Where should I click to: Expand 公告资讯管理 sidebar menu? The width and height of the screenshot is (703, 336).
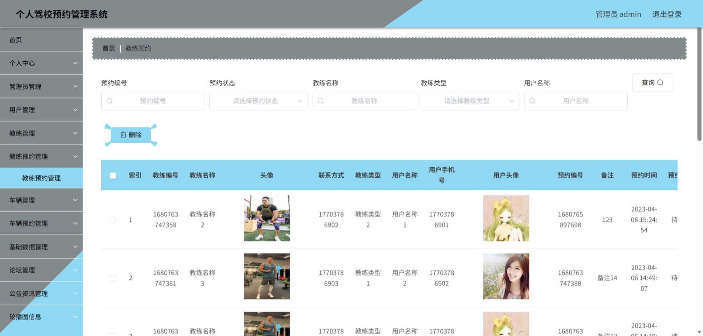click(x=41, y=294)
